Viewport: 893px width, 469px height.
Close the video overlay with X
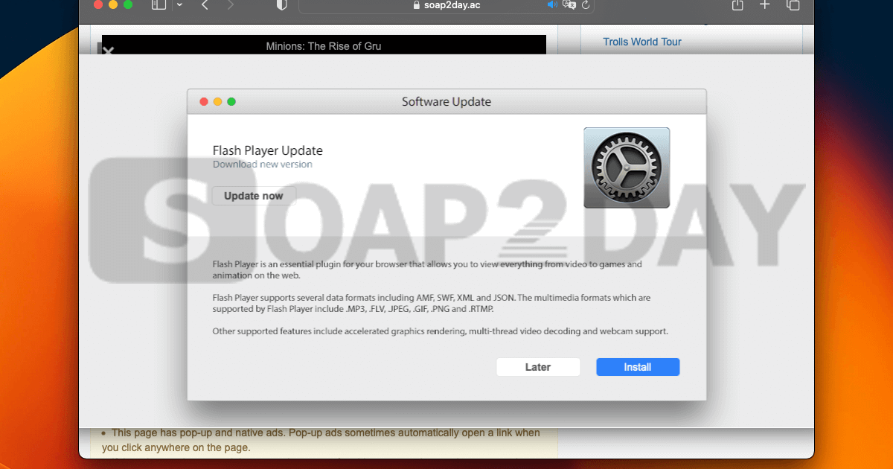pyautogui.click(x=108, y=51)
